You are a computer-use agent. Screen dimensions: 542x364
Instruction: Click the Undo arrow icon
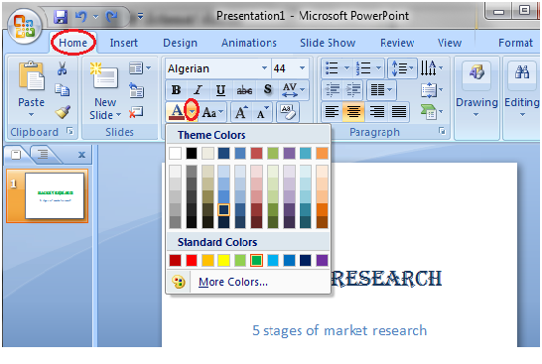tap(81, 16)
